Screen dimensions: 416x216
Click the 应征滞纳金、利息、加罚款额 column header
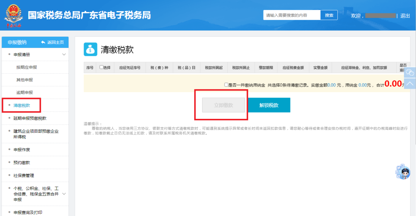364,67
